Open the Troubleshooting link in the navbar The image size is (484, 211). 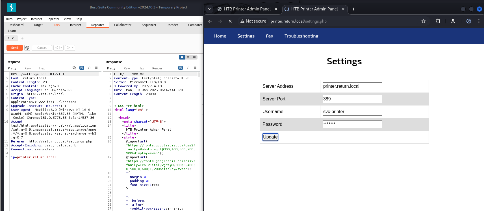(x=301, y=36)
